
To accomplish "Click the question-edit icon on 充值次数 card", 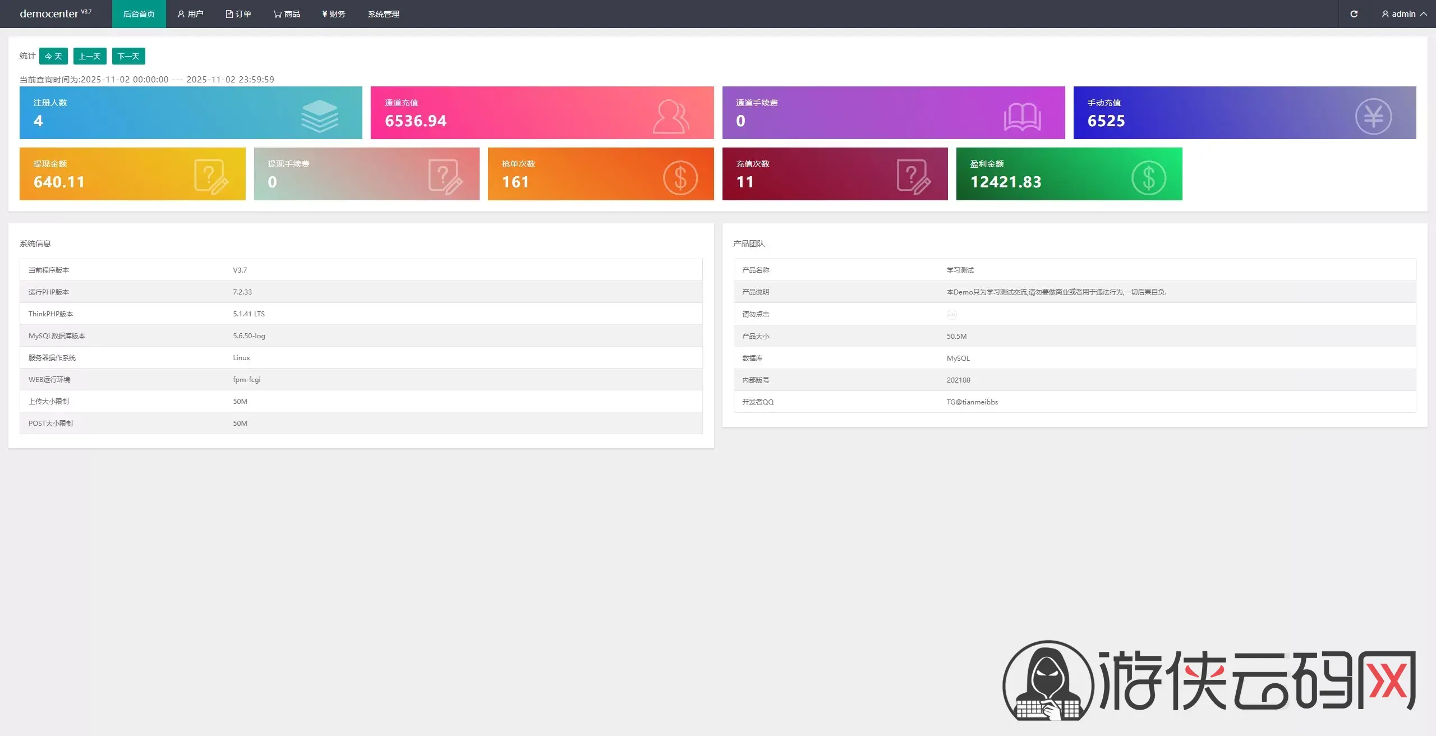I will [x=913, y=177].
